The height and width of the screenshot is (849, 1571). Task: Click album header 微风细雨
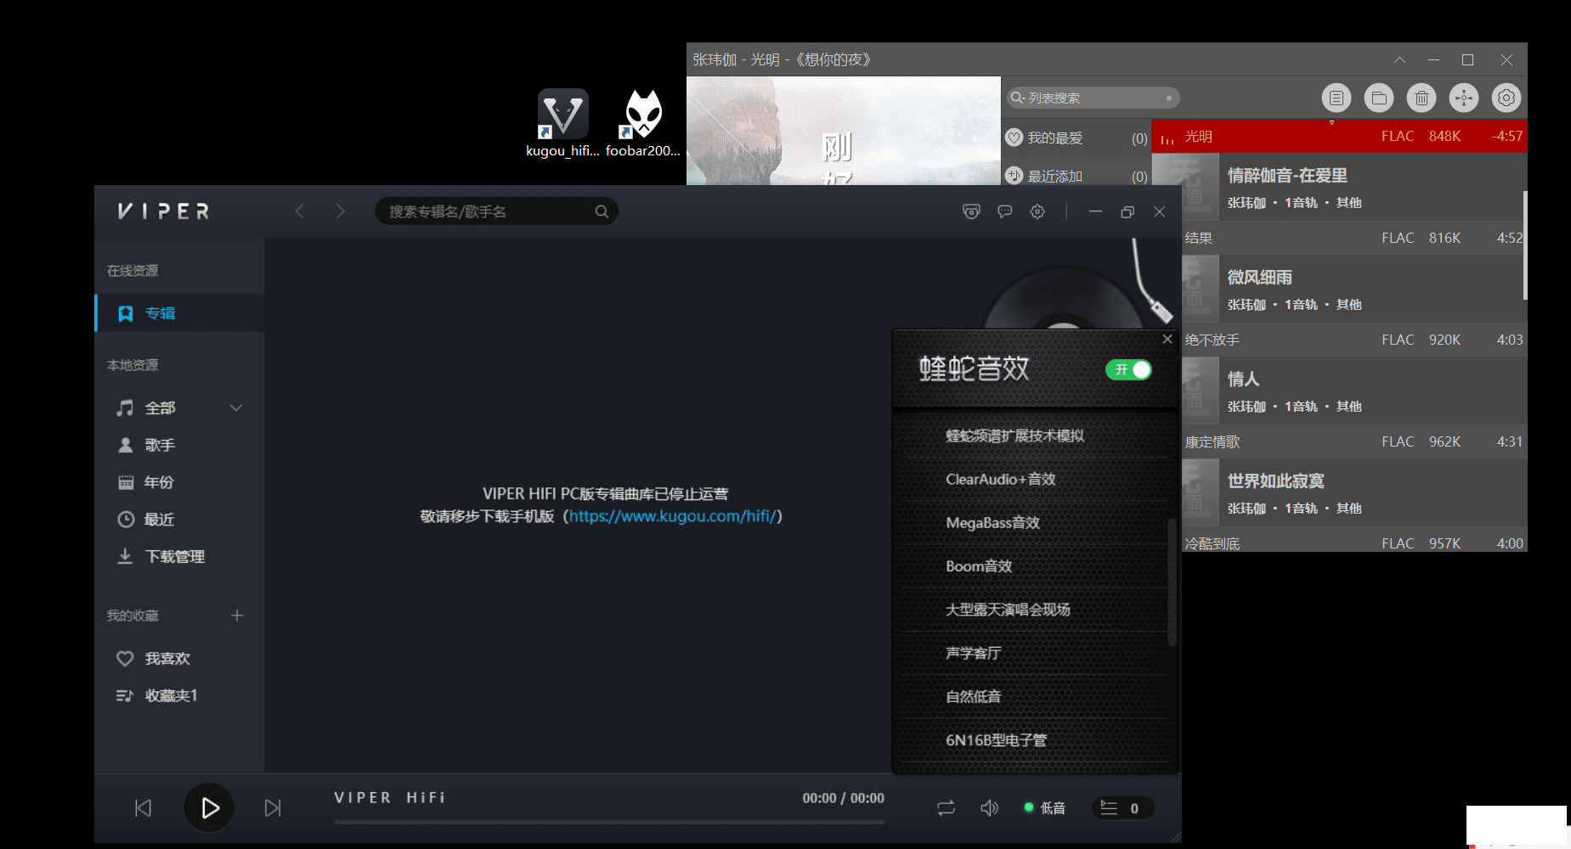1353,289
